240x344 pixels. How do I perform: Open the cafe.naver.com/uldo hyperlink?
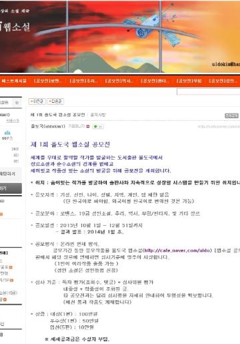click(x=177, y=250)
